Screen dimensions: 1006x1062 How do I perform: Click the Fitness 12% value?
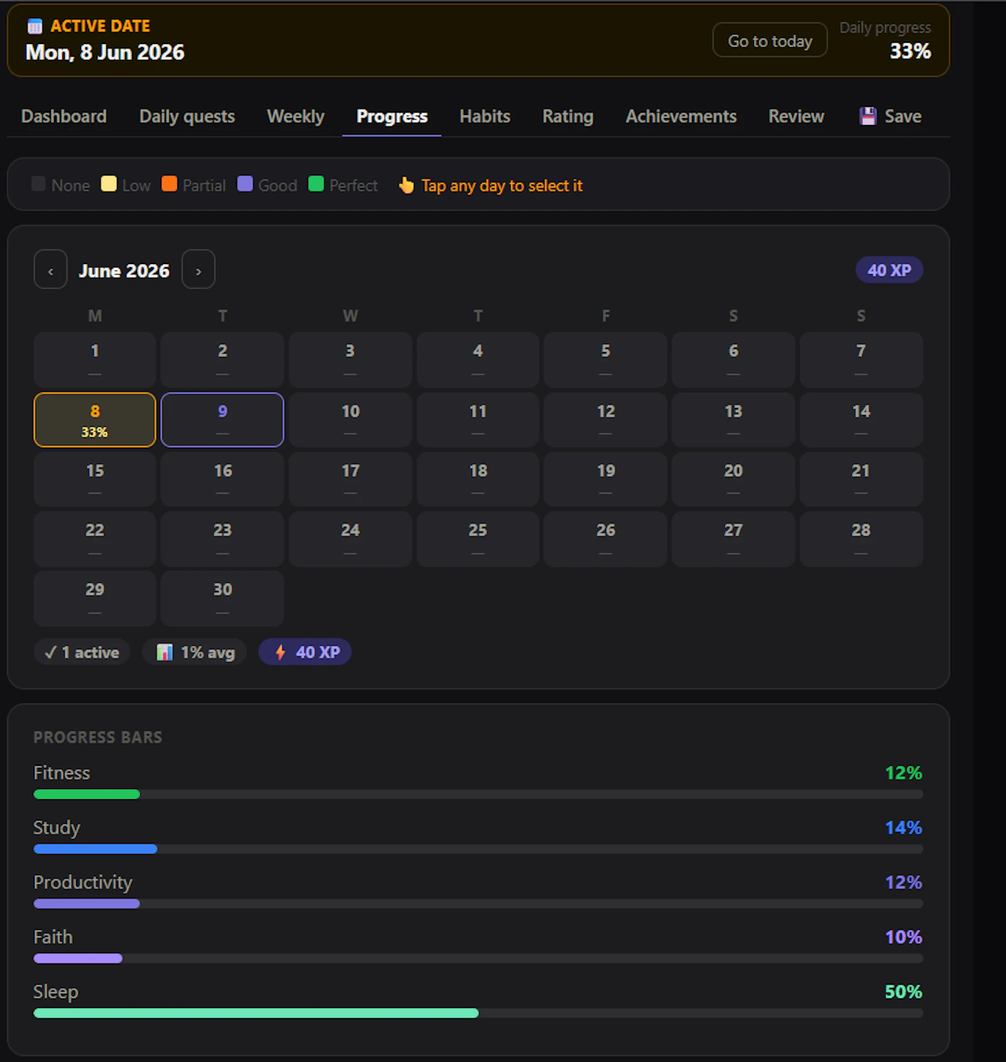(904, 773)
